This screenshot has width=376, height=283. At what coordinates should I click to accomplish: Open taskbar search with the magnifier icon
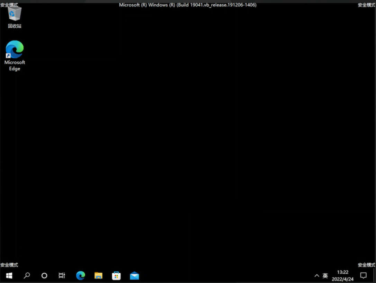(27, 276)
